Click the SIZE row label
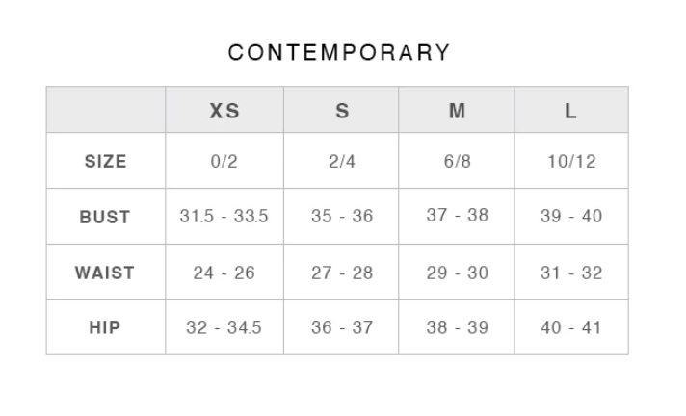Viewport: 686px width, 416px height. tap(105, 162)
